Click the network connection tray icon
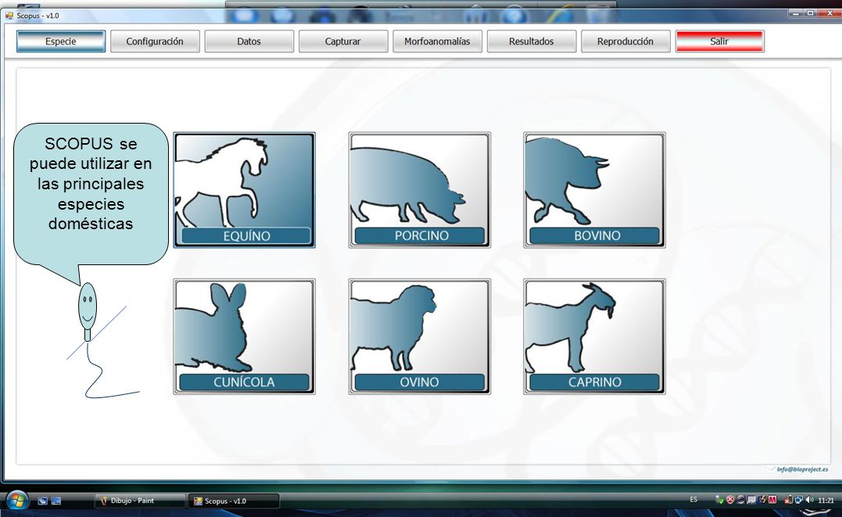Viewport: 842px width, 517px height. pos(798,500)
